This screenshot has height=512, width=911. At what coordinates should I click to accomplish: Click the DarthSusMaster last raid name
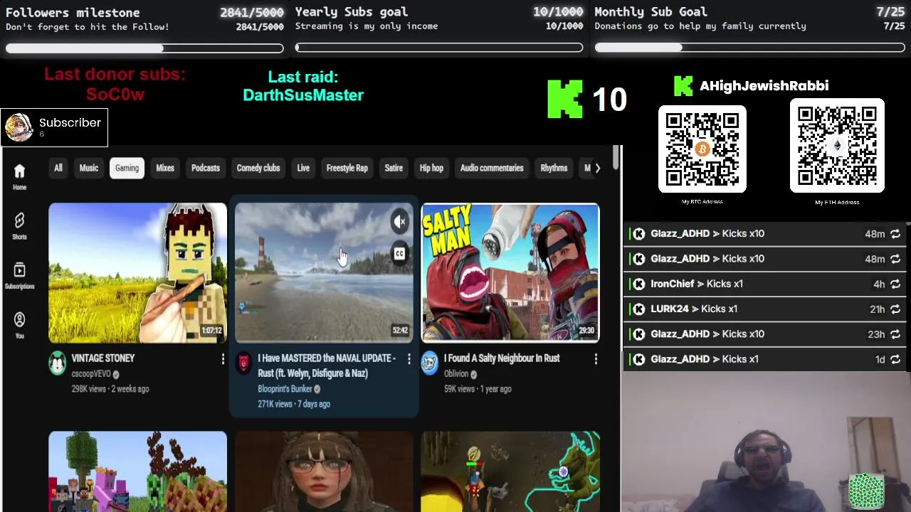(x=303, y=95)
